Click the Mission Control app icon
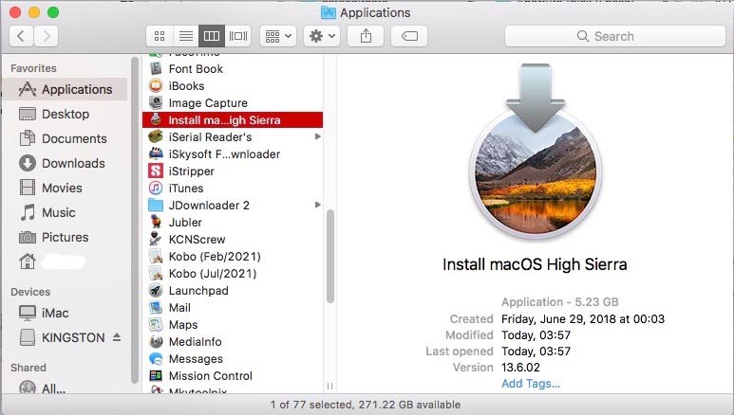 click(x=156, y=376)
